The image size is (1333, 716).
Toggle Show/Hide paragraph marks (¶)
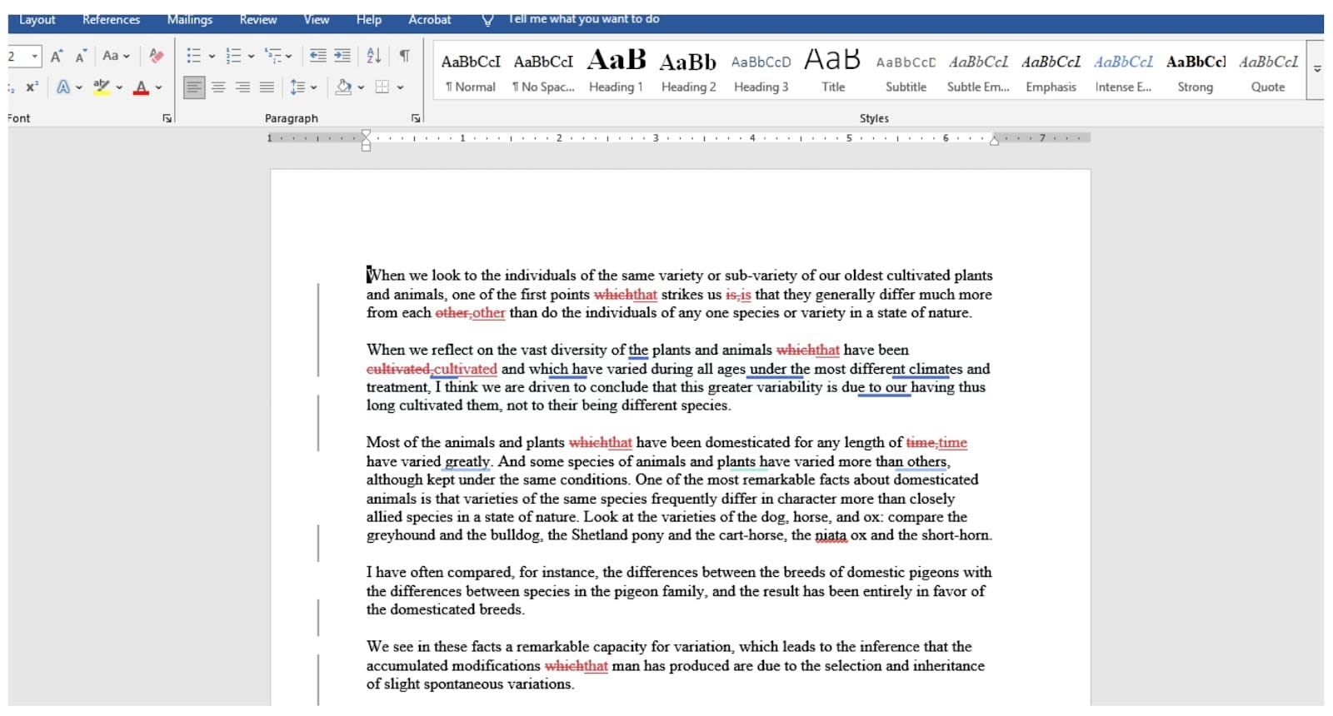point(404,56)
